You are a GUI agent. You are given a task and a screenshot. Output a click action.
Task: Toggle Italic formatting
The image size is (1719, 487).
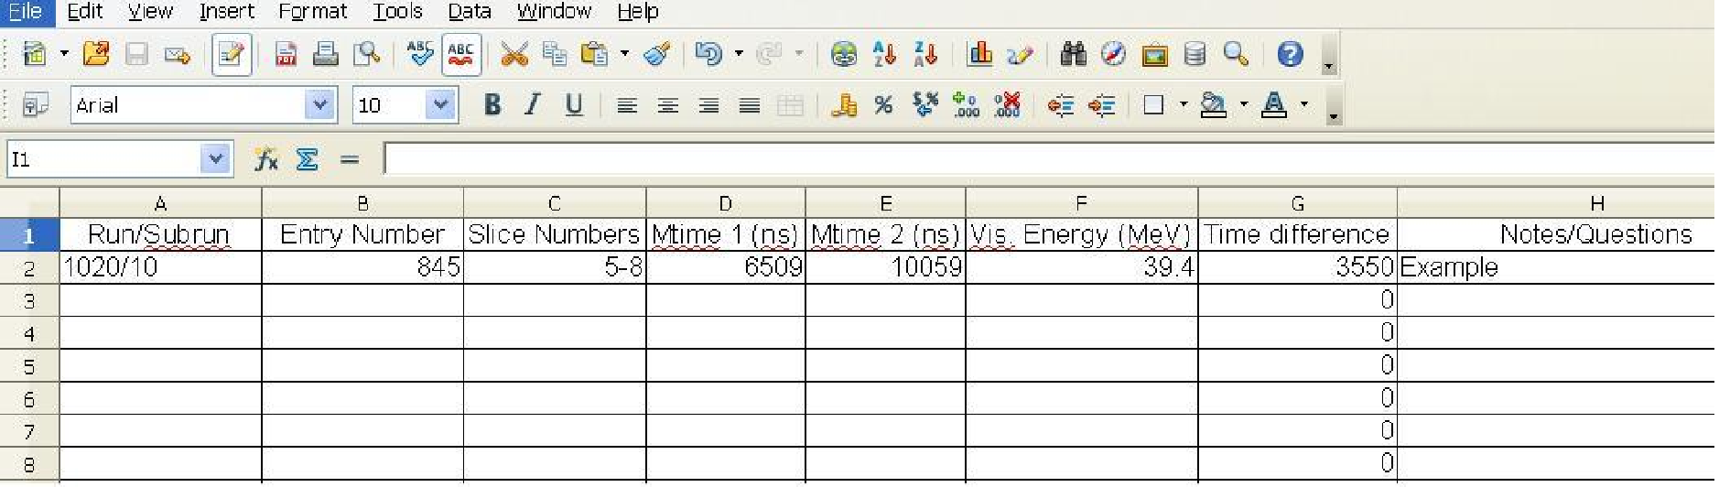click(x=533, y=105)
